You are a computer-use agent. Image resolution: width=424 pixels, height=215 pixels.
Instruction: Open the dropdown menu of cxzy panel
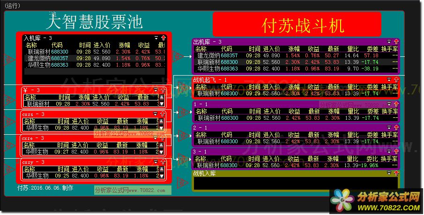[156, 162]
